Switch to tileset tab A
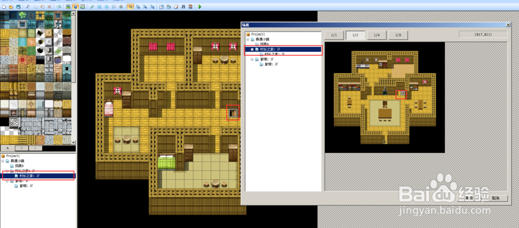This screenshot has width=519, height=228. pos(7,148)
